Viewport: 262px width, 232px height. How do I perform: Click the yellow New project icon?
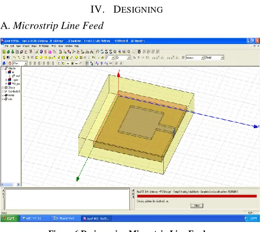click(4, 52)
